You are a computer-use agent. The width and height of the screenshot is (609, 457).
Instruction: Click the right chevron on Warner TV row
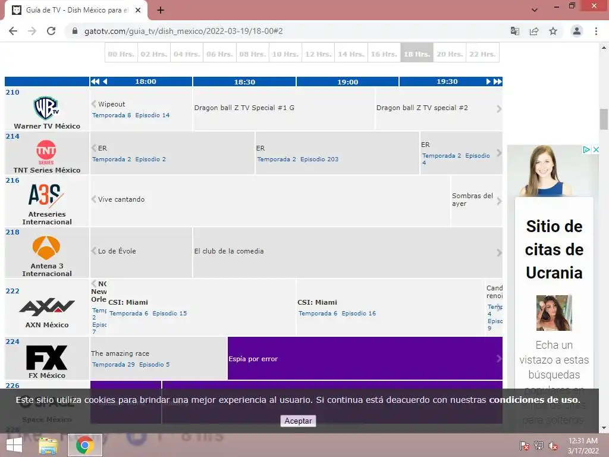[x=499, y=109]
